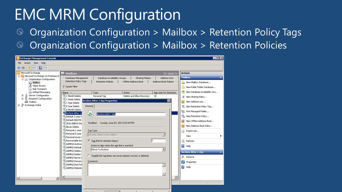Click New Database Availability Group icon
Screen dimensions: 342x192
pyautogui.click(x=183, y=92)
